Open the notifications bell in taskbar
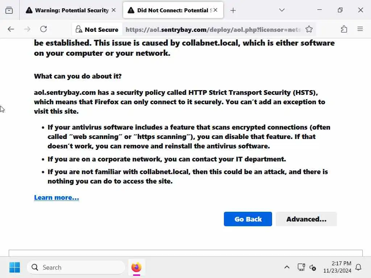 (358, 268)
